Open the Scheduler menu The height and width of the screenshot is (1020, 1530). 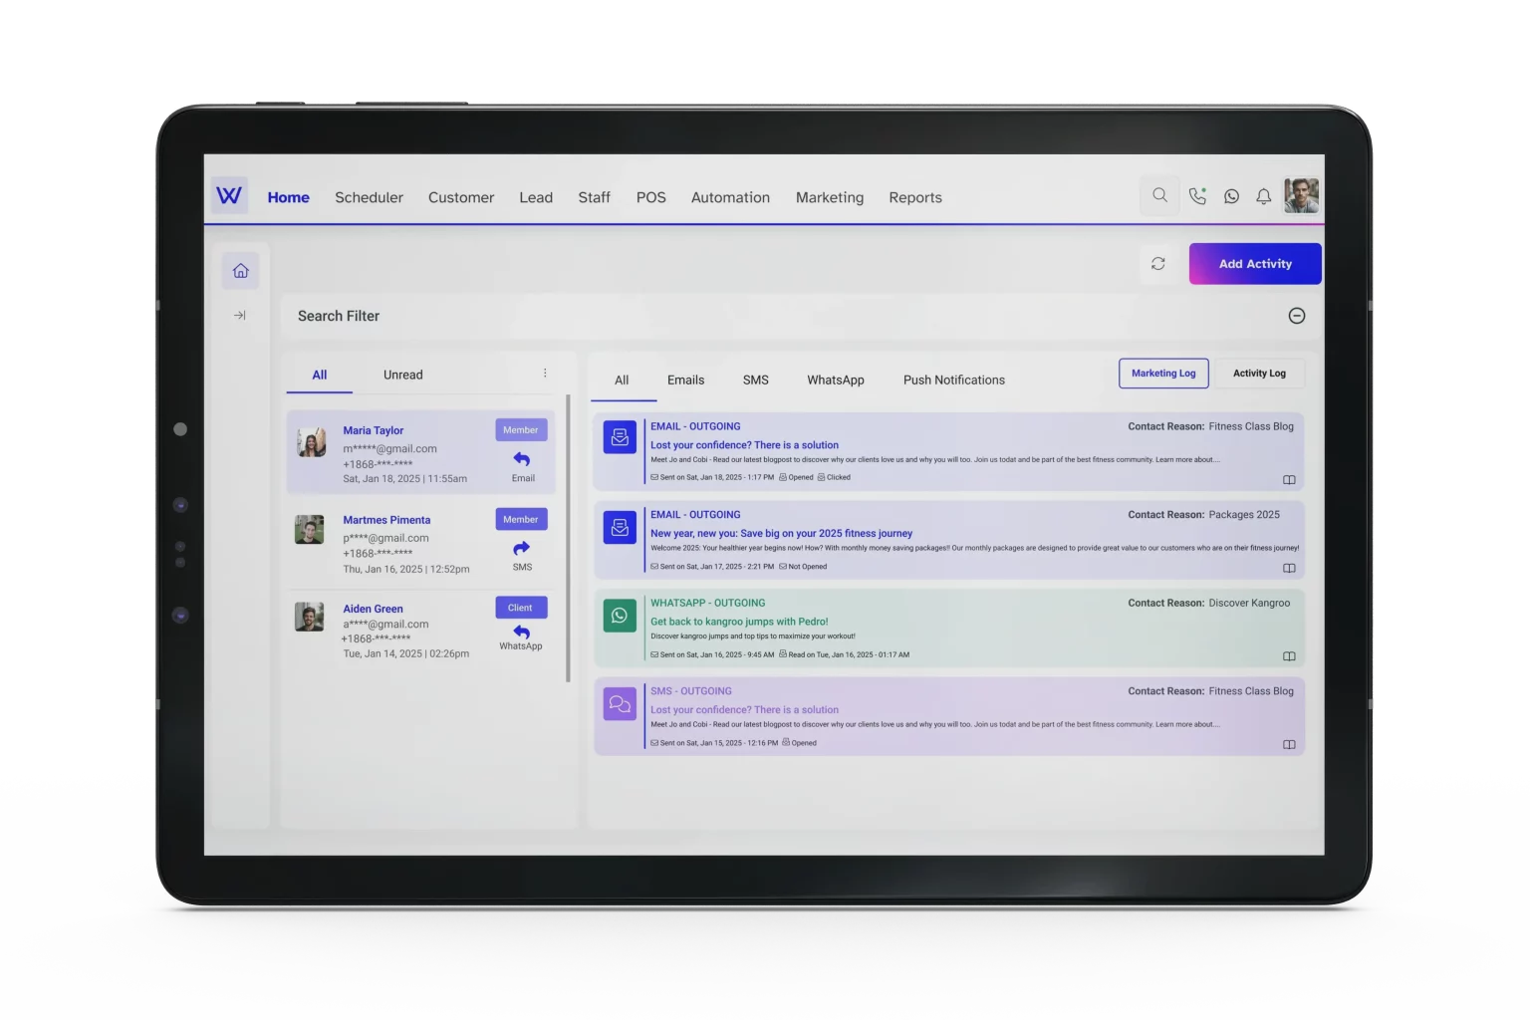point(369,198)
